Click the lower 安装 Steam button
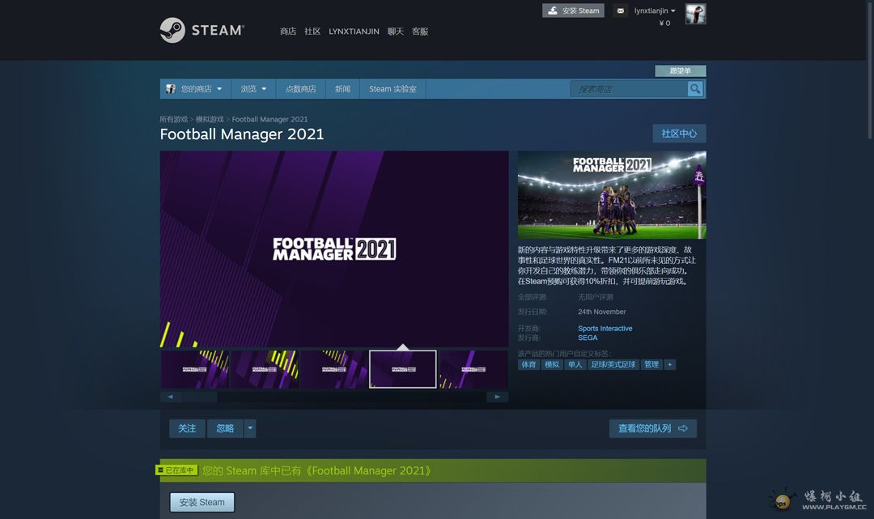The image size is (874, 519). pyautogui.click(x=202, y=502)
